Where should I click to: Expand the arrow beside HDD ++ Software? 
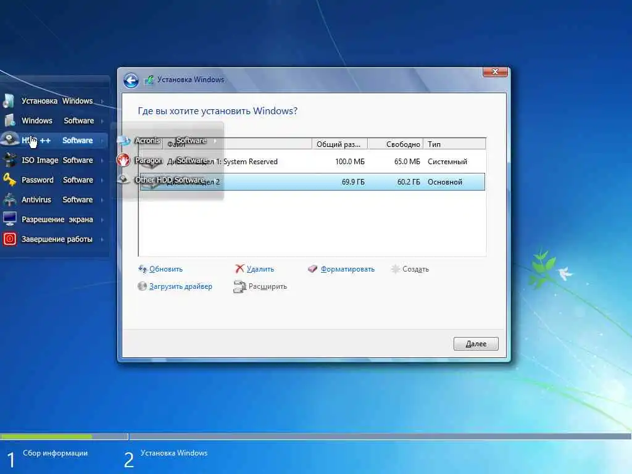click(102, 141)
